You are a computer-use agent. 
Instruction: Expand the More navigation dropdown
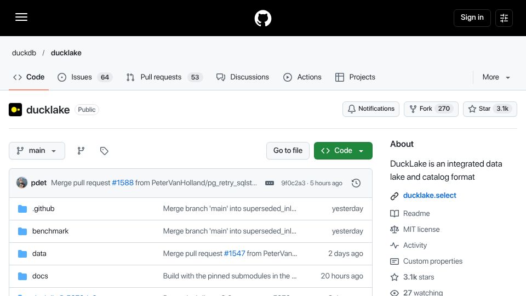click(496, 77)
